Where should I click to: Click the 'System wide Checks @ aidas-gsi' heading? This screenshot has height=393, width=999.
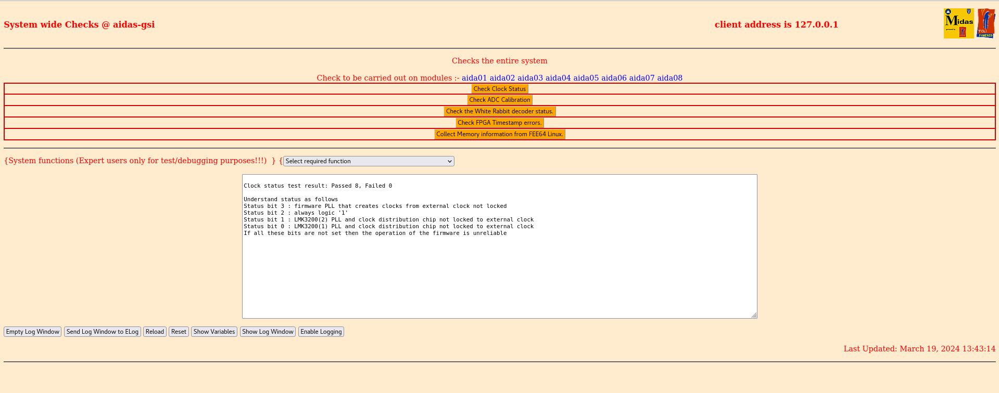click(79, 24)
